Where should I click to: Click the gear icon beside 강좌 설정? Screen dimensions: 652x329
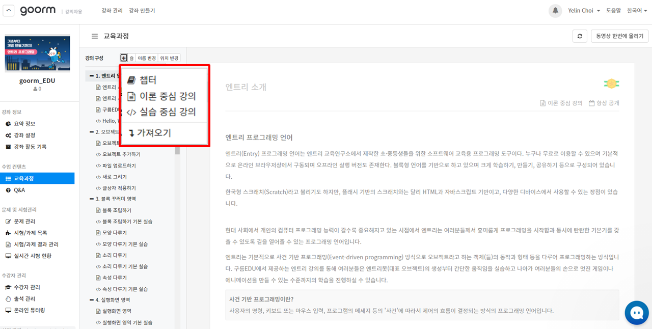8,135
